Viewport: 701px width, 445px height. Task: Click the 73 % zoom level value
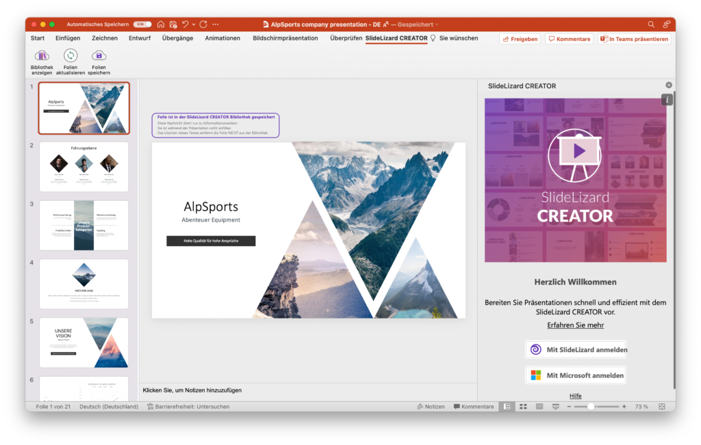641,407
